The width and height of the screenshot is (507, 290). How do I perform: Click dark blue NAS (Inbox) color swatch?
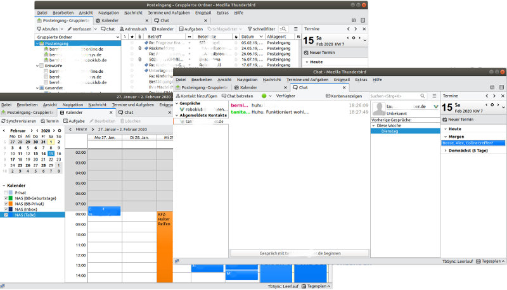pos(11,209)
